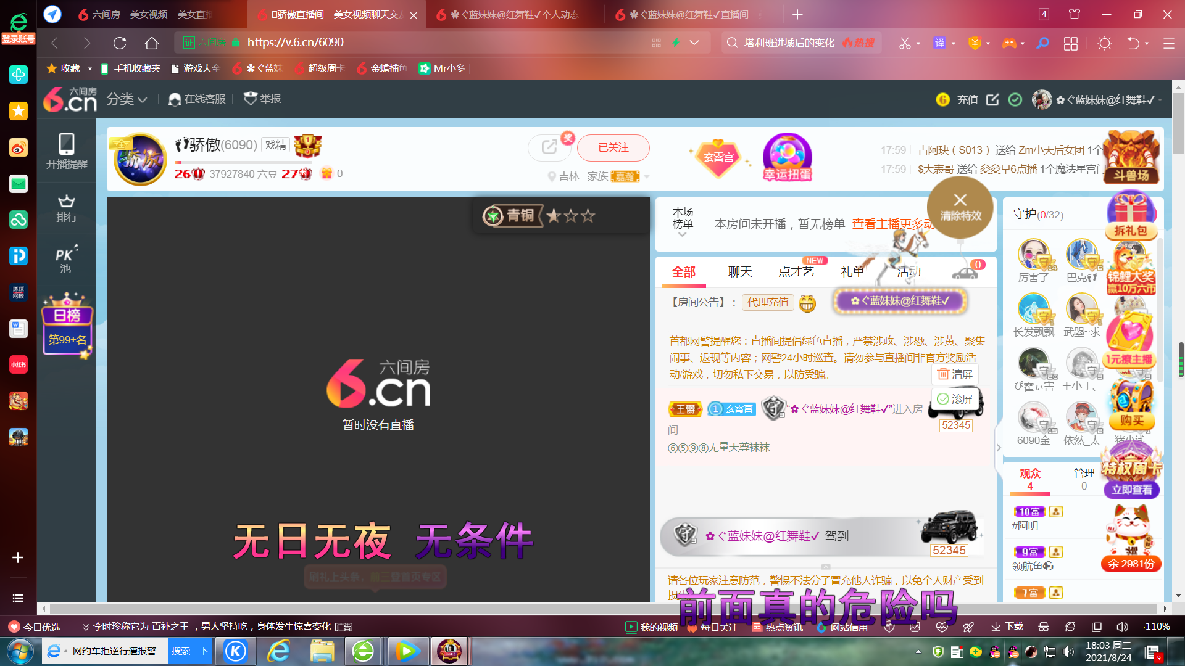
Task: Toggle the green lightning speed-mode icon
Action: [x=675, y=43]
